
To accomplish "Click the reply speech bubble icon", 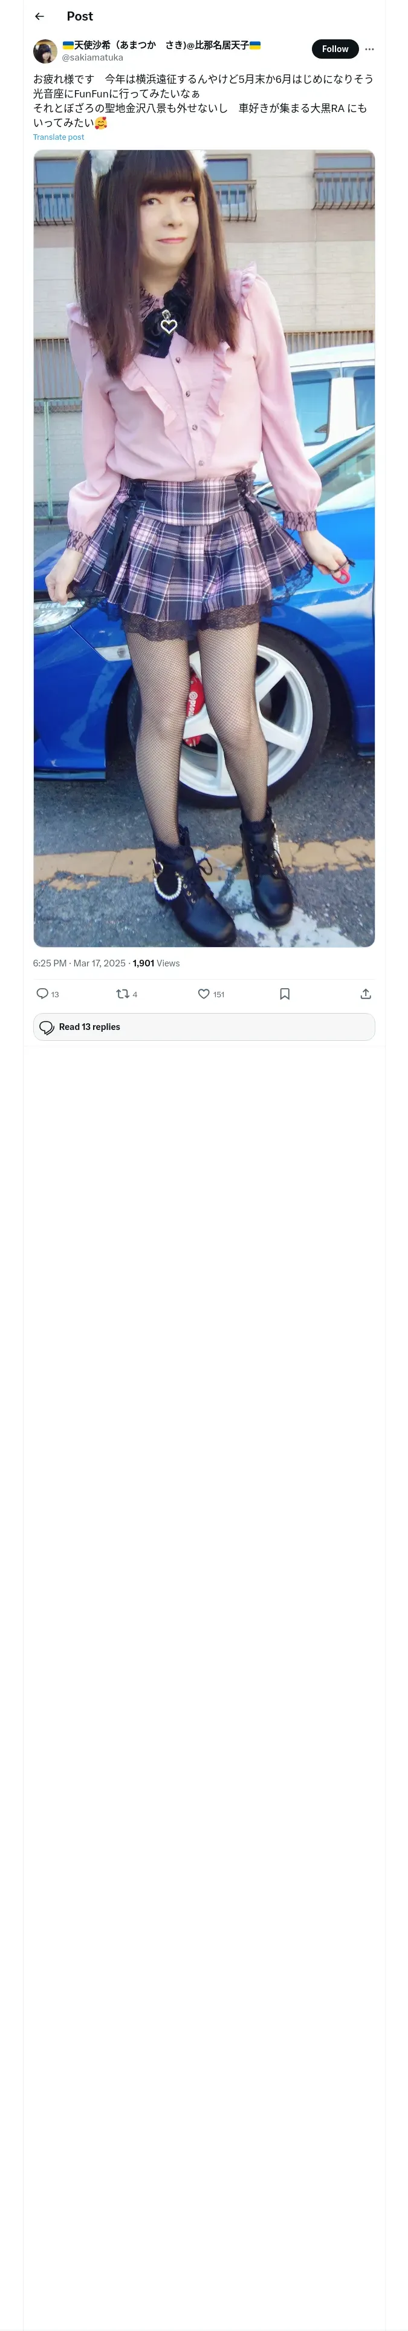I will [42, 994].
